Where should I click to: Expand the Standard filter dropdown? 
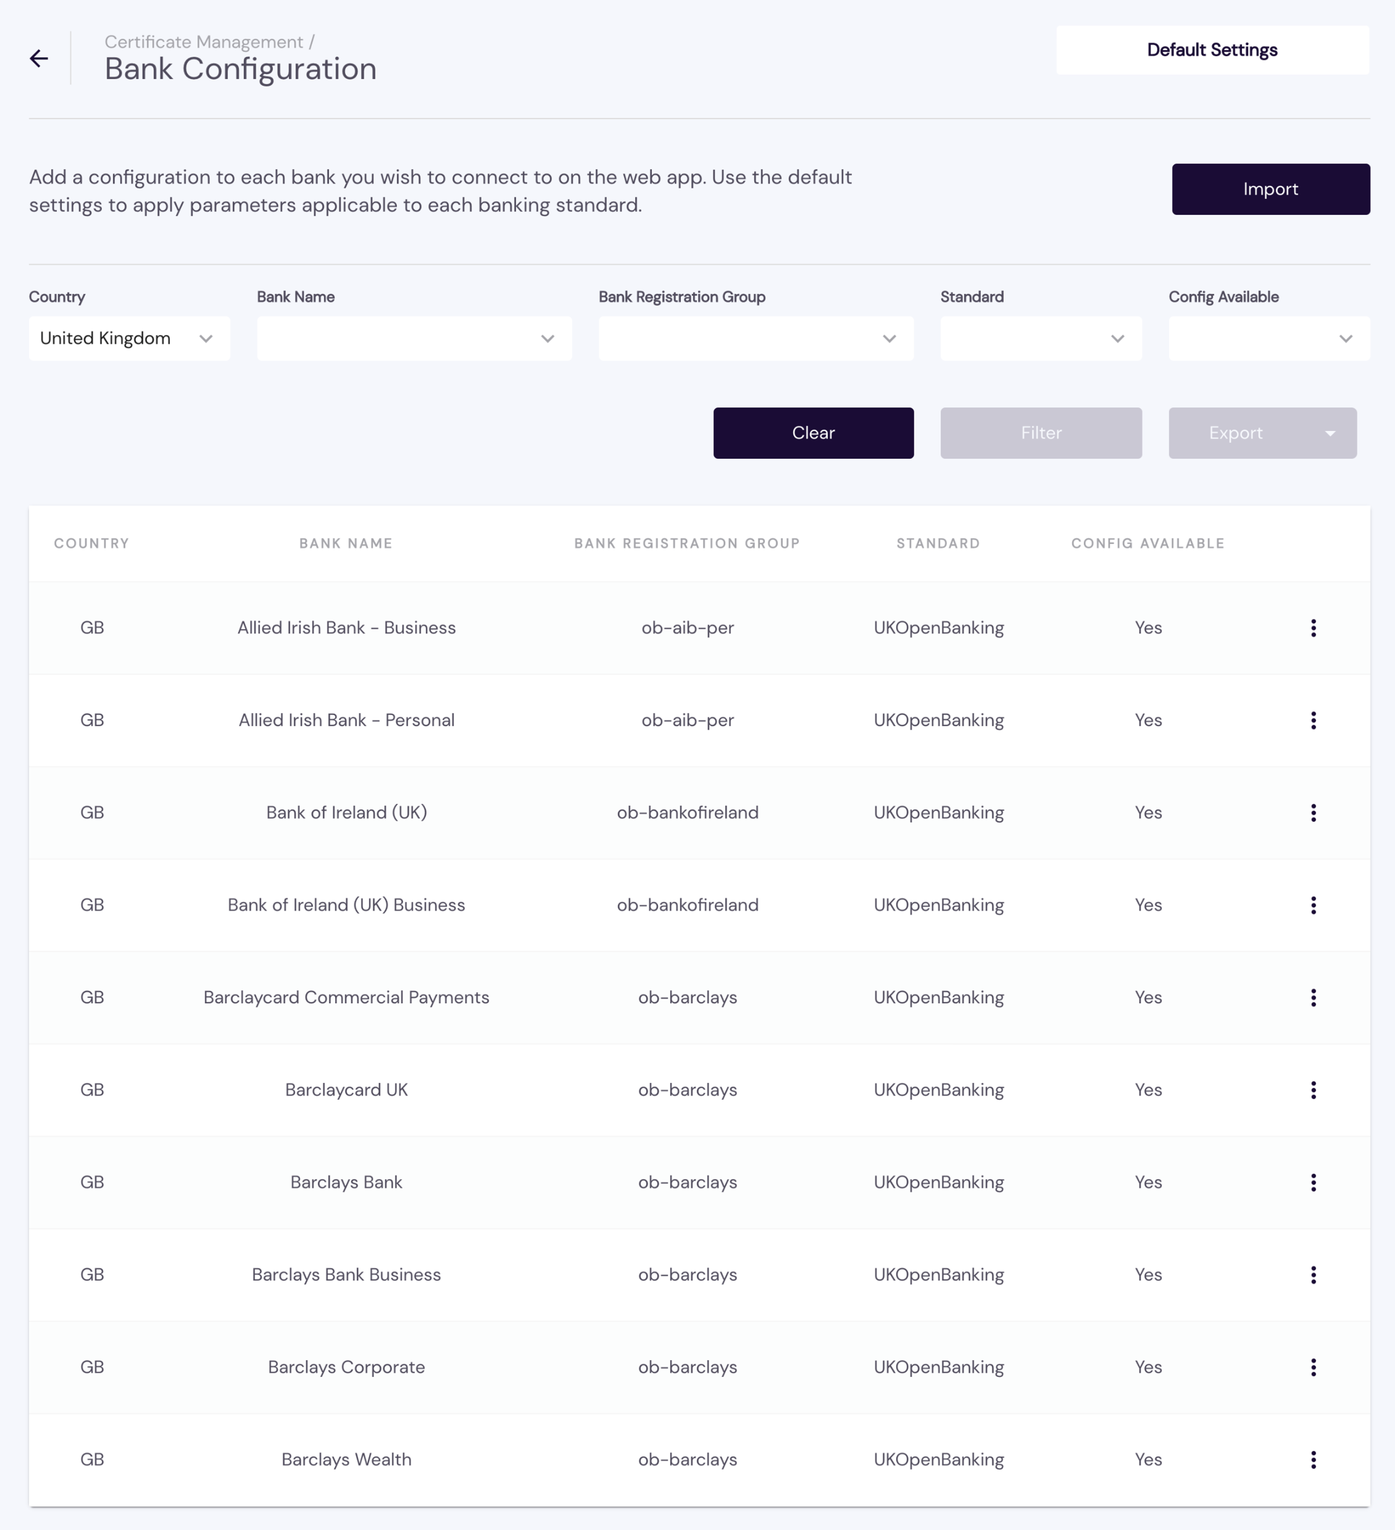point(1041,339)
